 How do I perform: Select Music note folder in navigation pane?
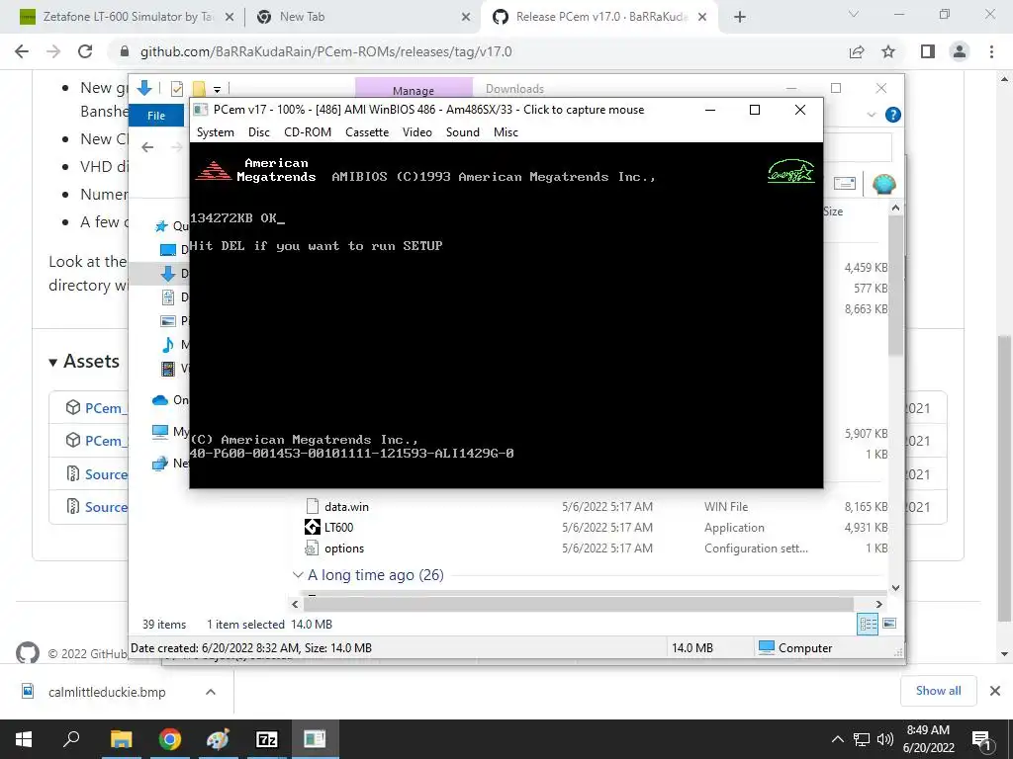168,345
